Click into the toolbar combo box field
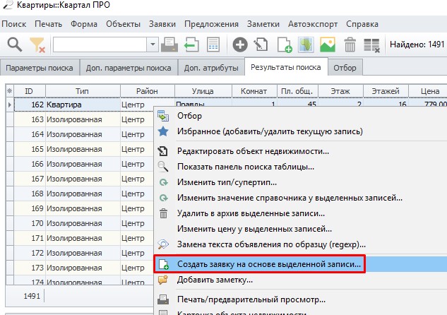The image size is (447, 315). (x=100, y=44)
